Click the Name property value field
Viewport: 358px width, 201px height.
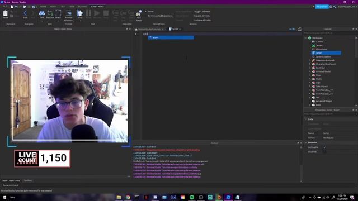point(339,133)
